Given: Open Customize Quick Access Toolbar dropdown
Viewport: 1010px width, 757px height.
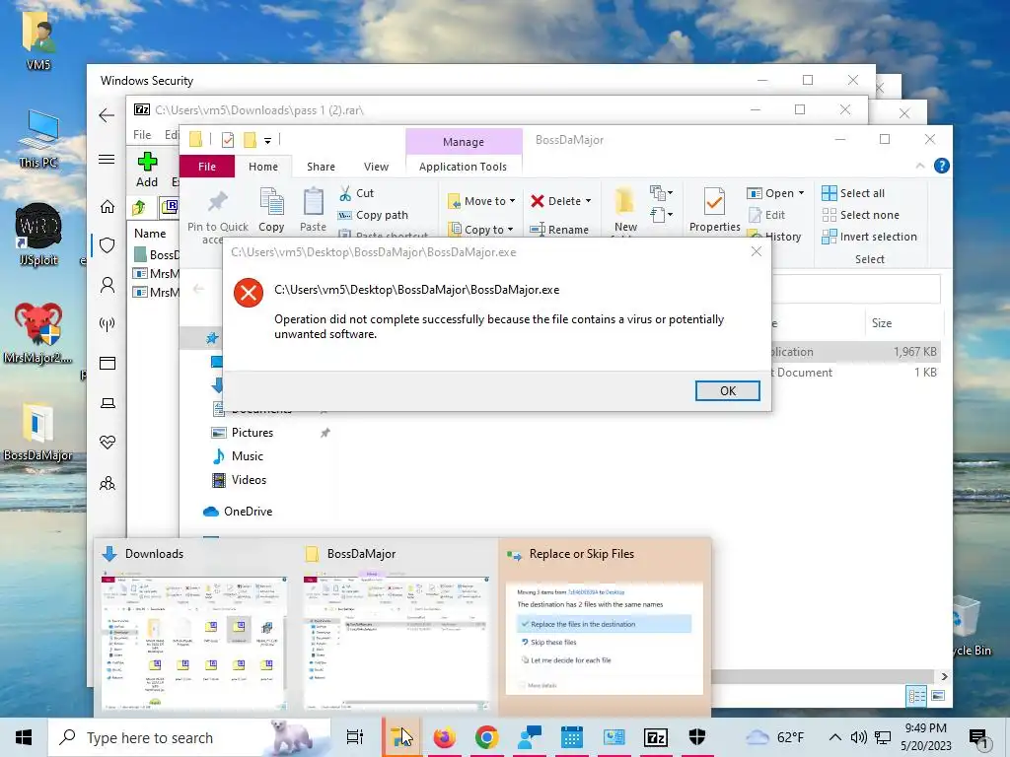Looking at the screenshot, I should click(267, 140).
